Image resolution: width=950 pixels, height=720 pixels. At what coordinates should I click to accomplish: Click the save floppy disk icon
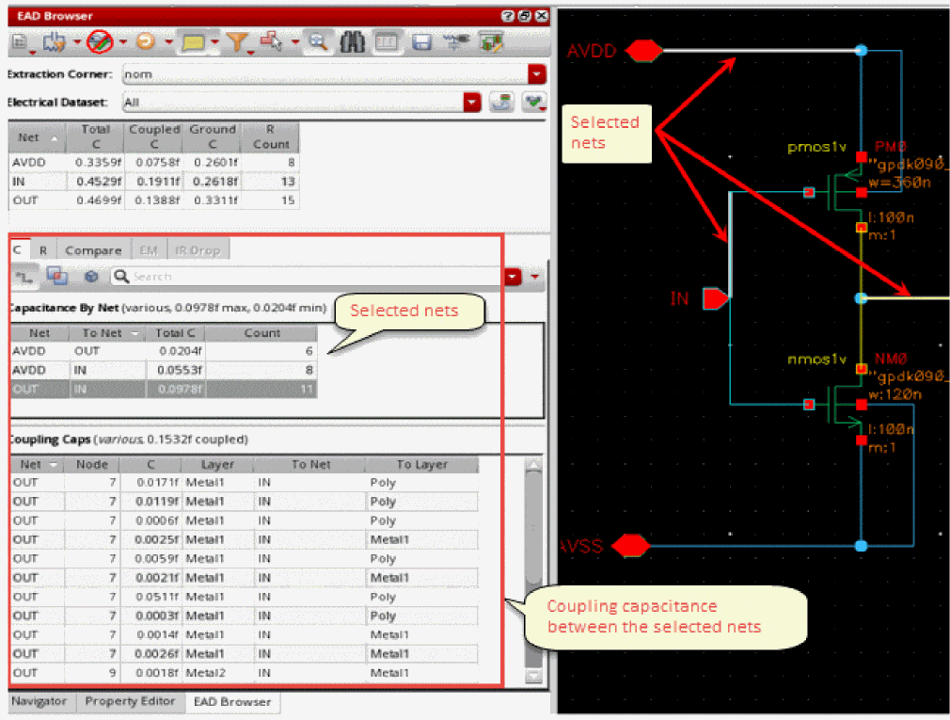[x=421, y=42]
